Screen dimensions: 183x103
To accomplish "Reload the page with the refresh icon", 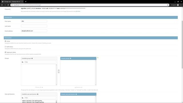I will coord(8,5).
